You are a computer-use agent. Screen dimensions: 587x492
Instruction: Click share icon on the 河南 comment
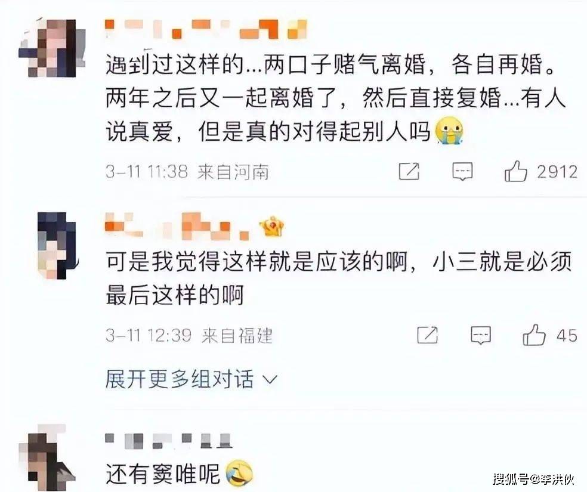pyautogui.click(x=409, y=171)
